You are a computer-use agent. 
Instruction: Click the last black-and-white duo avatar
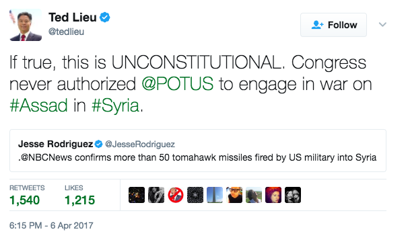293,195
